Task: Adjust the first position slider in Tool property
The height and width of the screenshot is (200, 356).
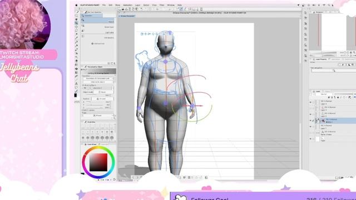Action: click(x=94, y=102)
